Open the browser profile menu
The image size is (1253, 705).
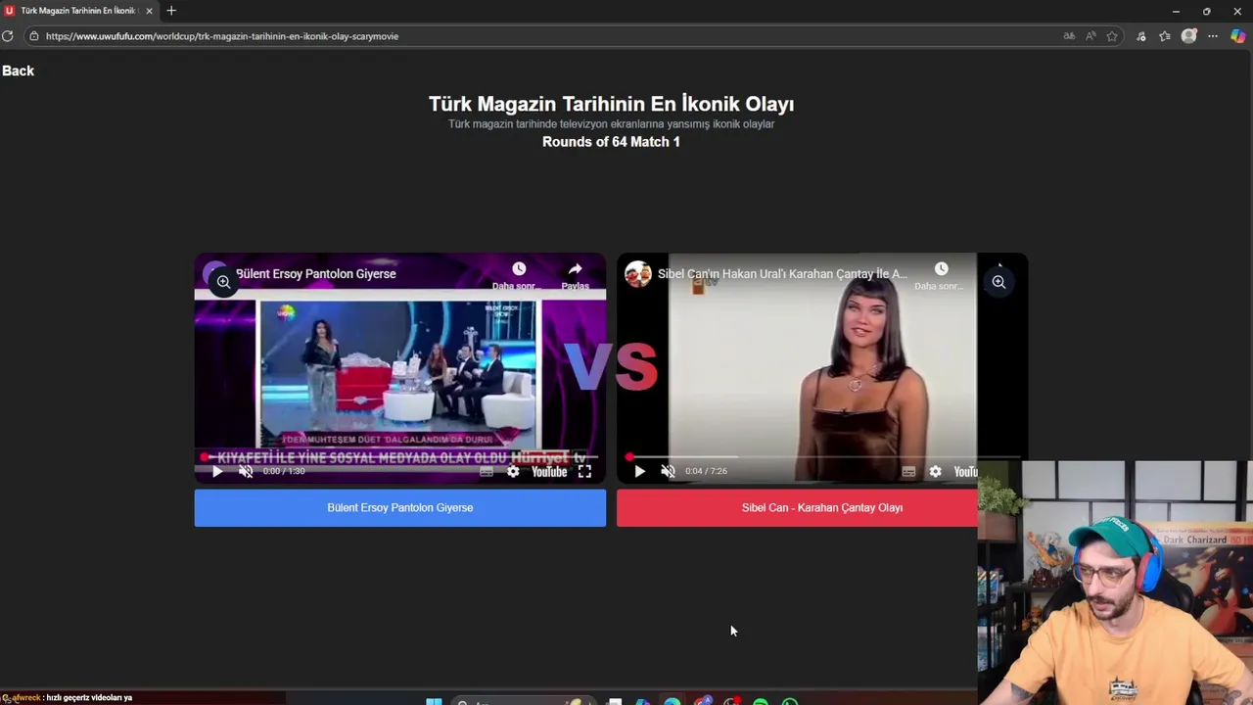pos(1188,36)
